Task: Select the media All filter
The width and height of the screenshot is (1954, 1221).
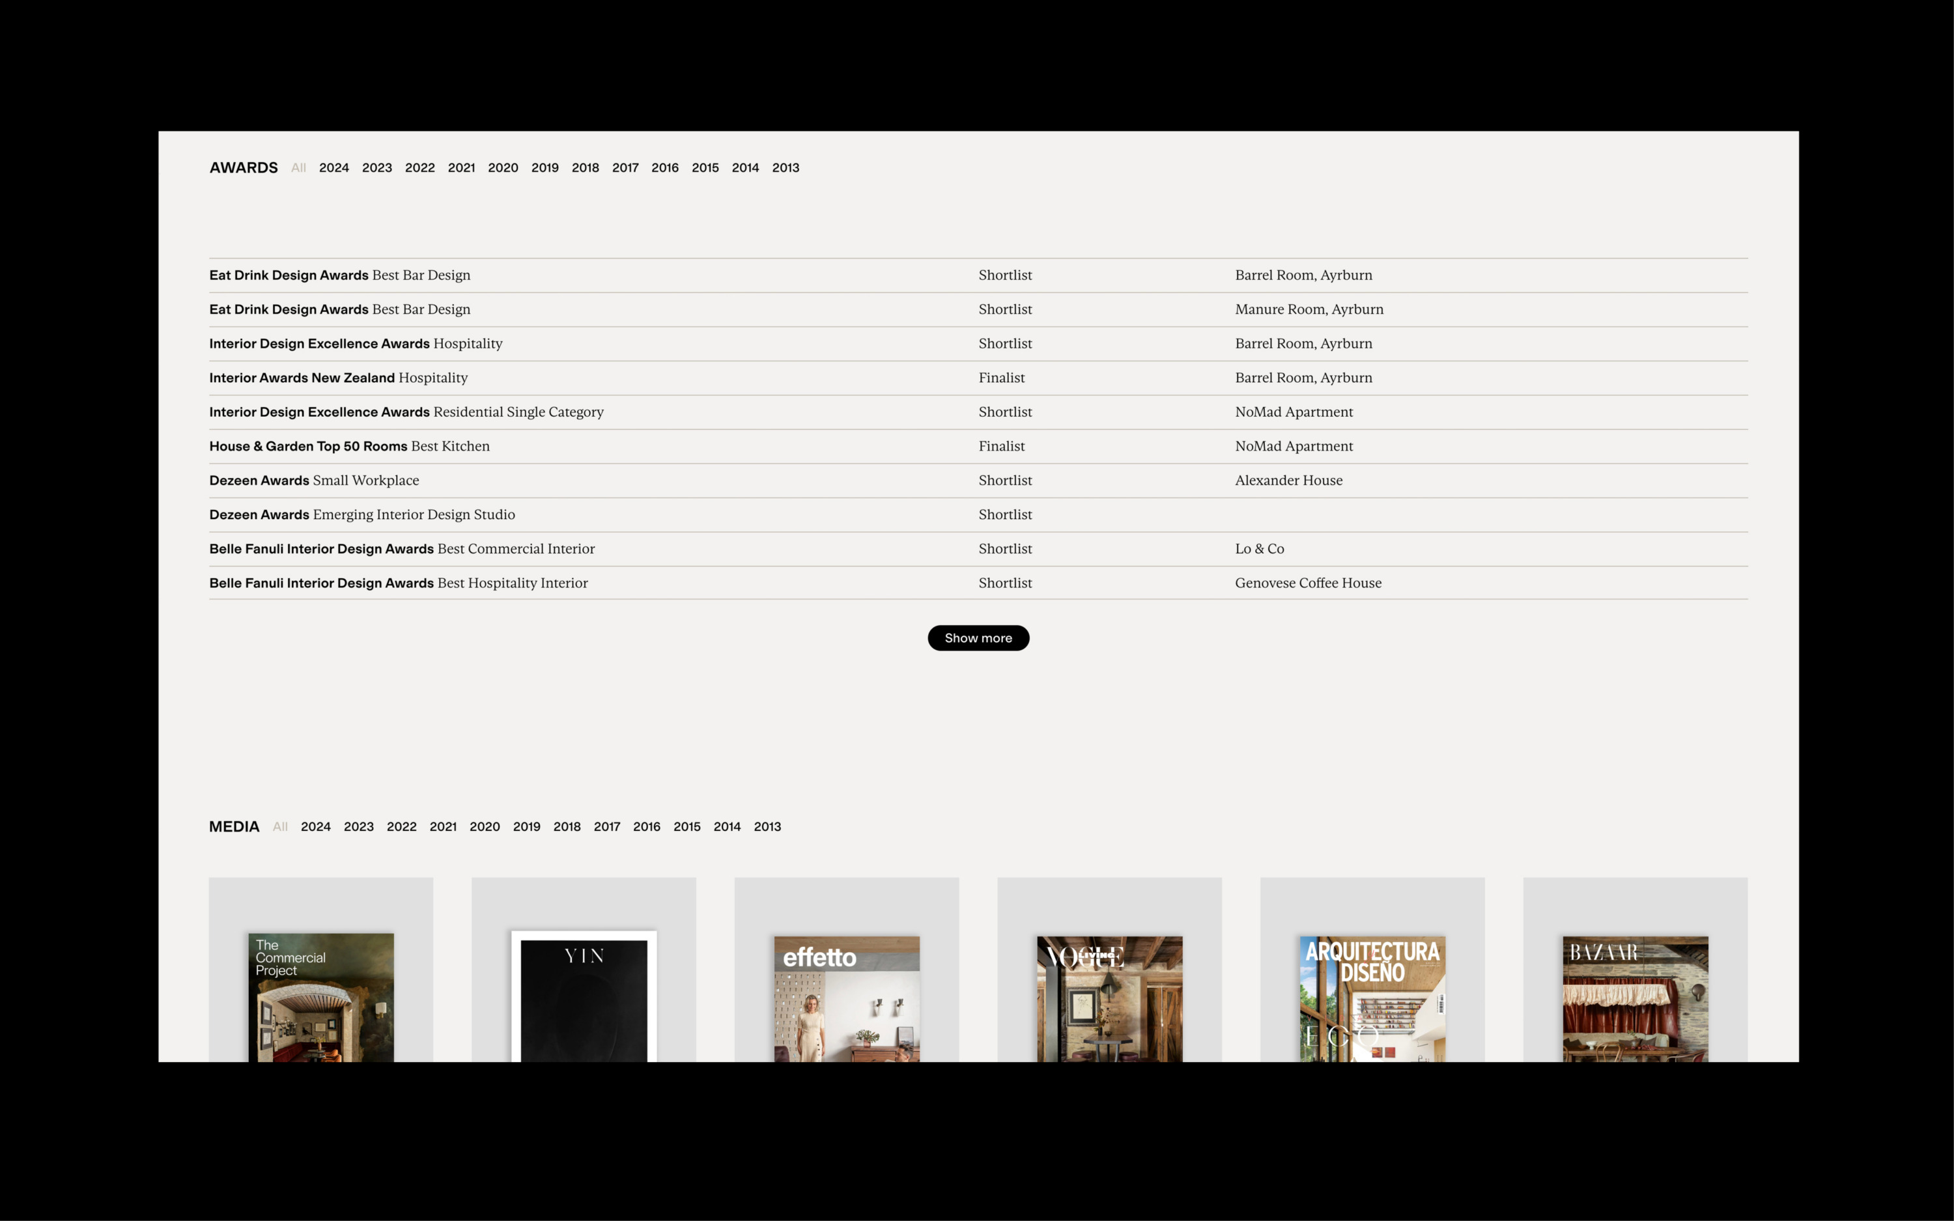Action: coord(280,826)
